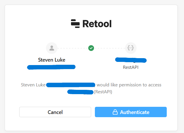This screenshot has height=133, width=184.
Task: Click the Retool logo mark
Action: pyautogui.click(x=75, y=24)
